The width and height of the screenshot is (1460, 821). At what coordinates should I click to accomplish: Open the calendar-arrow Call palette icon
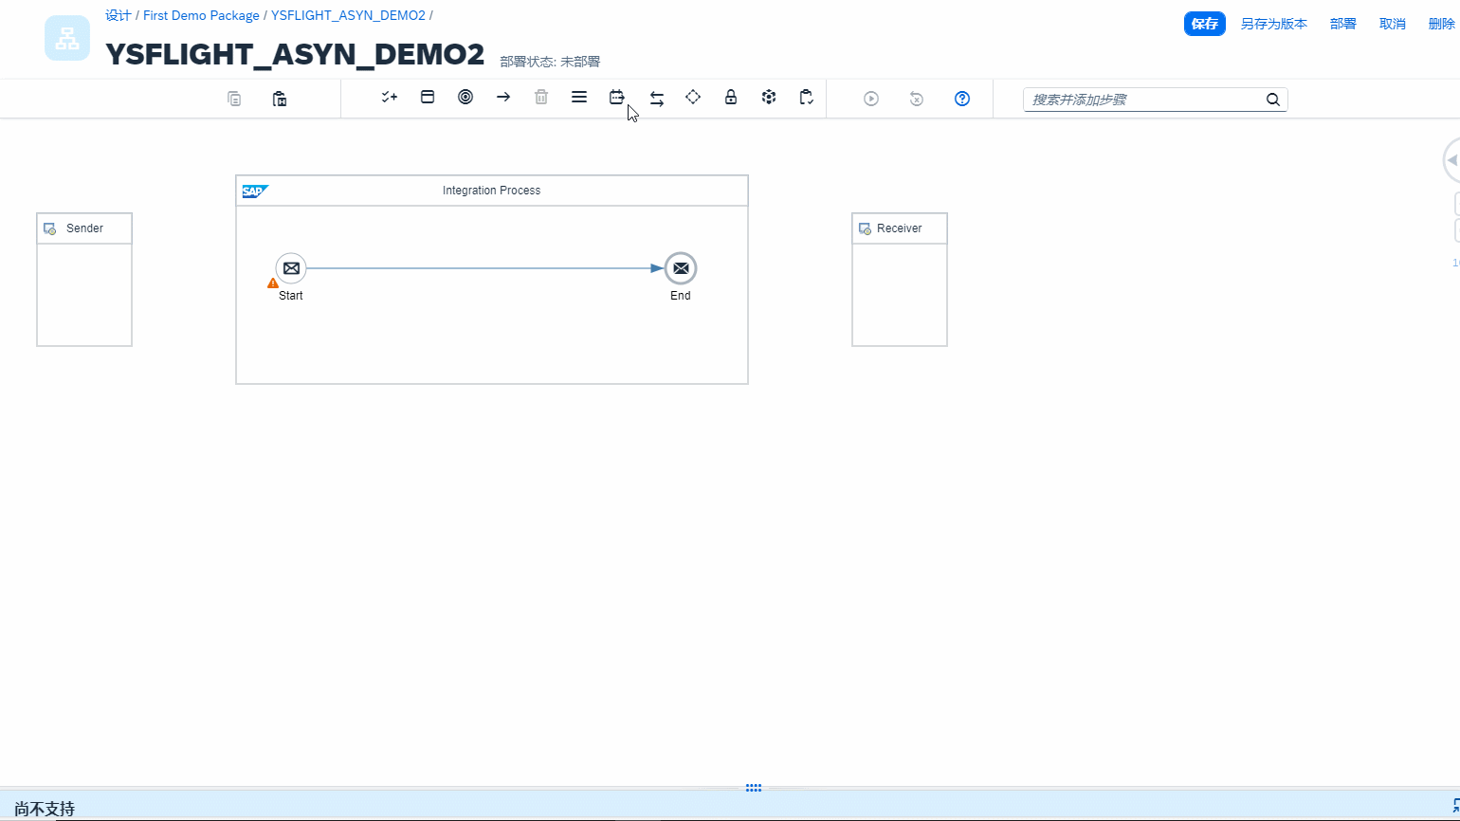pos(617,98)
